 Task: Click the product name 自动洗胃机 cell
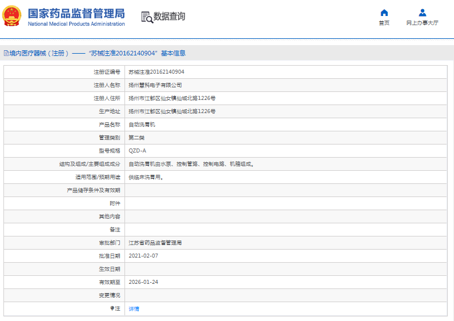point(142,125)
